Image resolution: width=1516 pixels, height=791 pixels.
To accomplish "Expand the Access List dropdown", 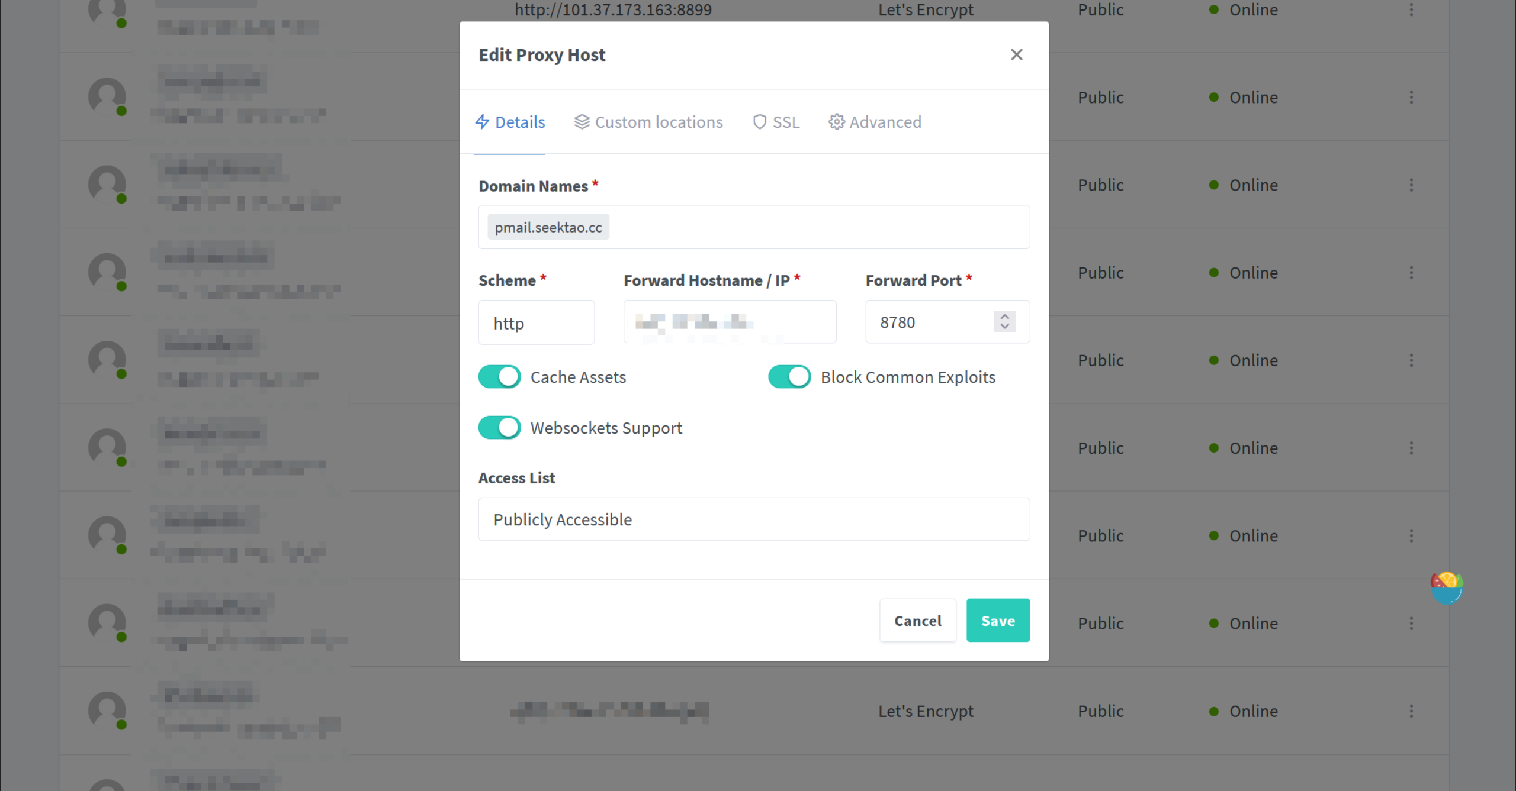I will pyautogui.click(x=754, y=519).
